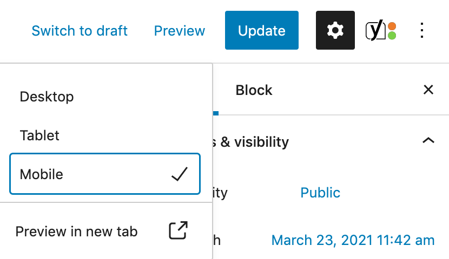
Task: Open the Preview dropdown
Action: 180,31
